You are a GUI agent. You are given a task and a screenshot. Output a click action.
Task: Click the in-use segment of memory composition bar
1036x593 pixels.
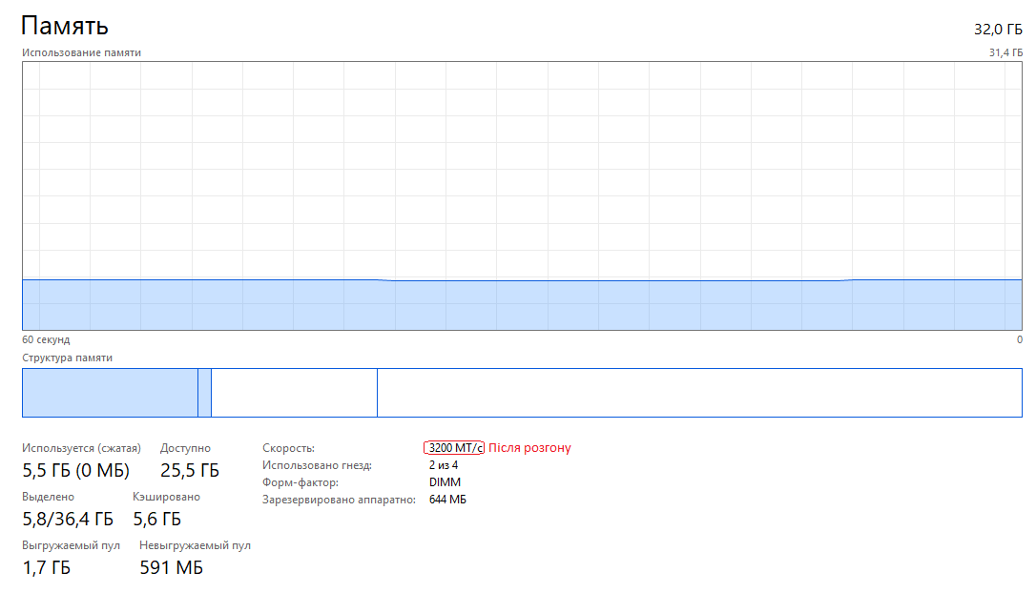click(110, 393)
